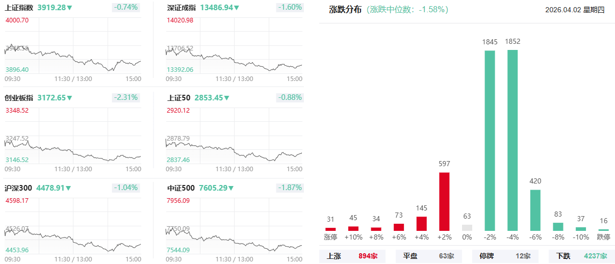Select the 上证50 index label

click(178, 98)
